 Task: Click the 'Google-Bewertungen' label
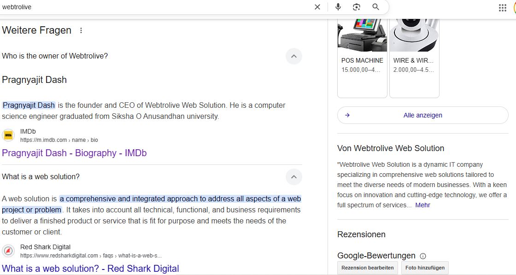[x=376, y=256]
